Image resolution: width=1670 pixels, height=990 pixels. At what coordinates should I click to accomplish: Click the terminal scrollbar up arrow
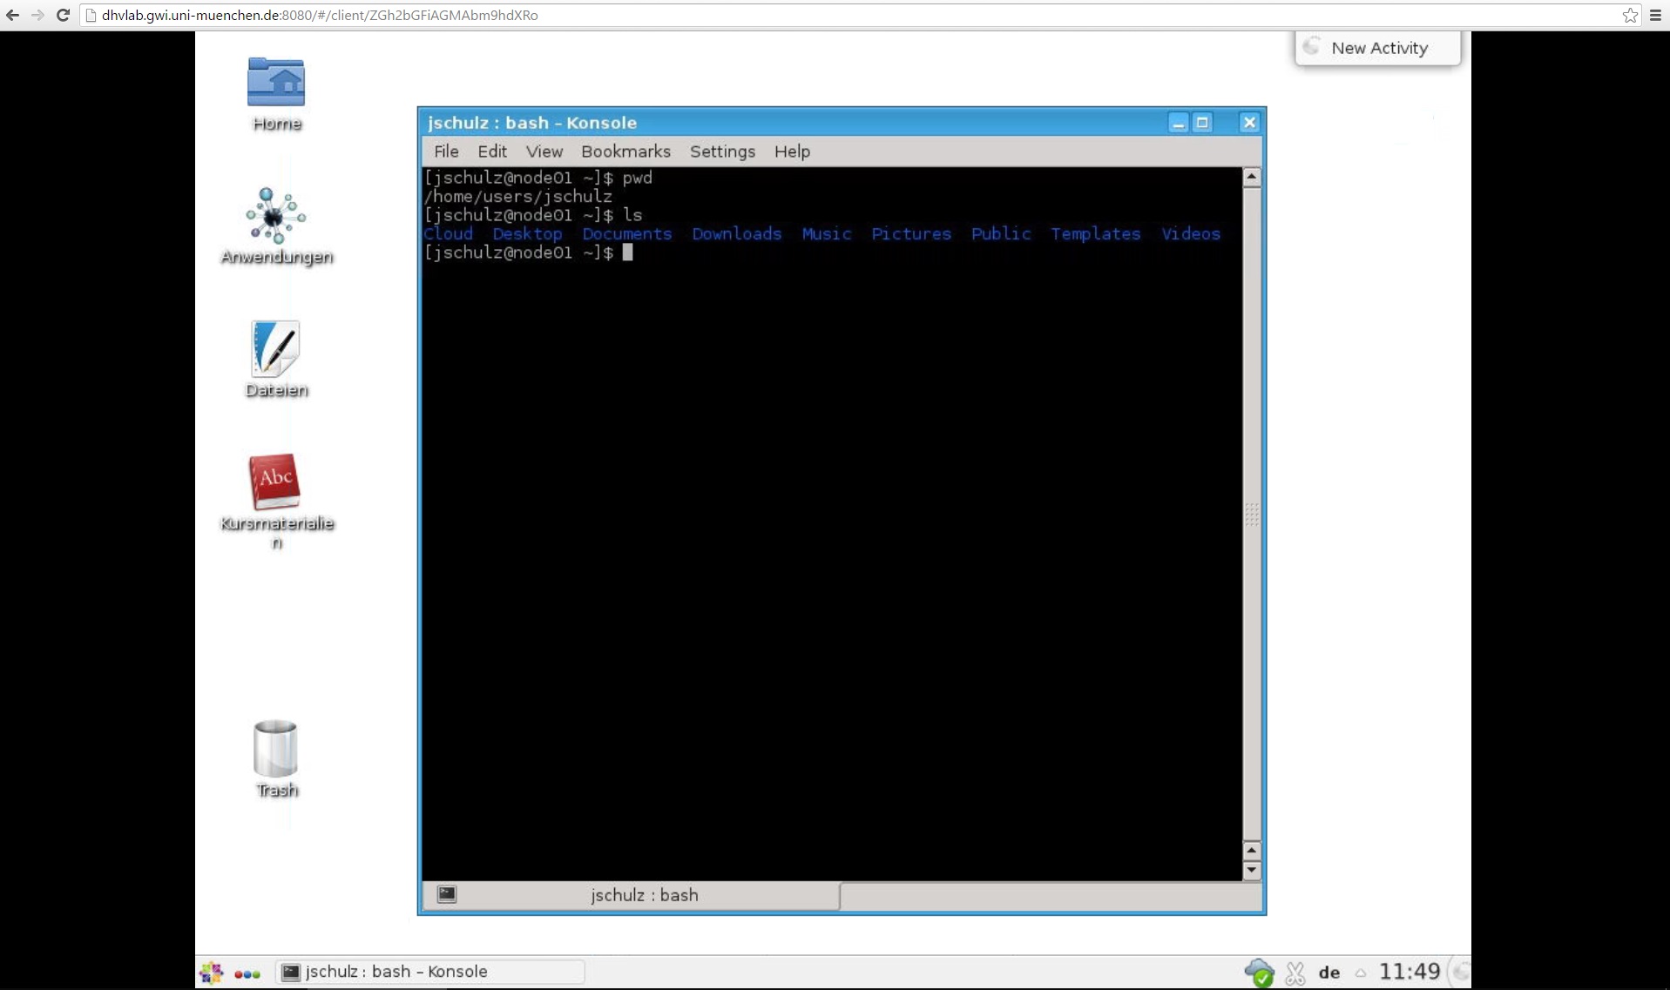[1252, 177]
